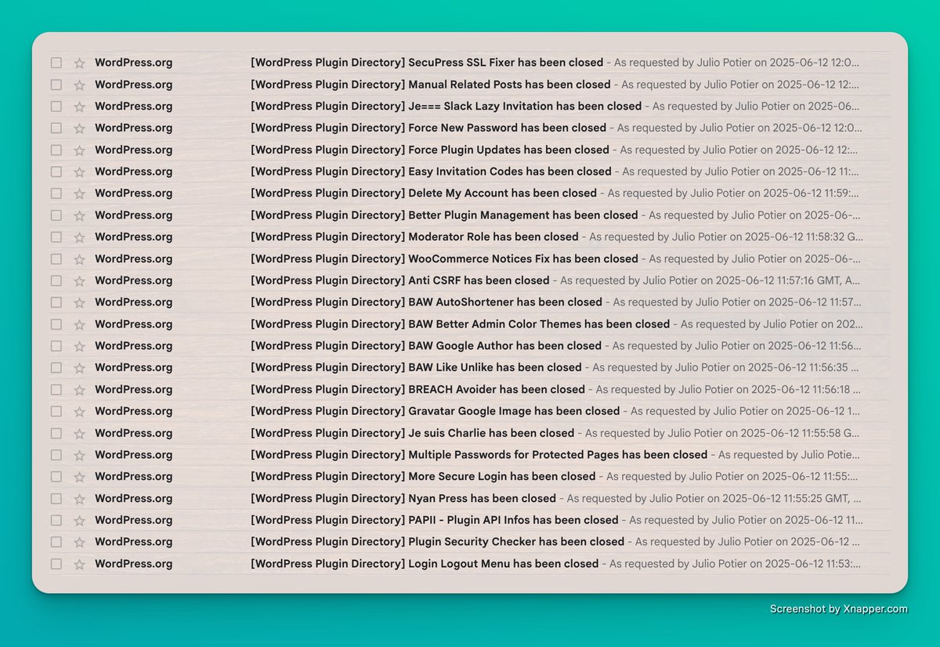This screenshot has height=647, width=940.
Task: Star the Force Plugin Updates email
Action: 79,150
